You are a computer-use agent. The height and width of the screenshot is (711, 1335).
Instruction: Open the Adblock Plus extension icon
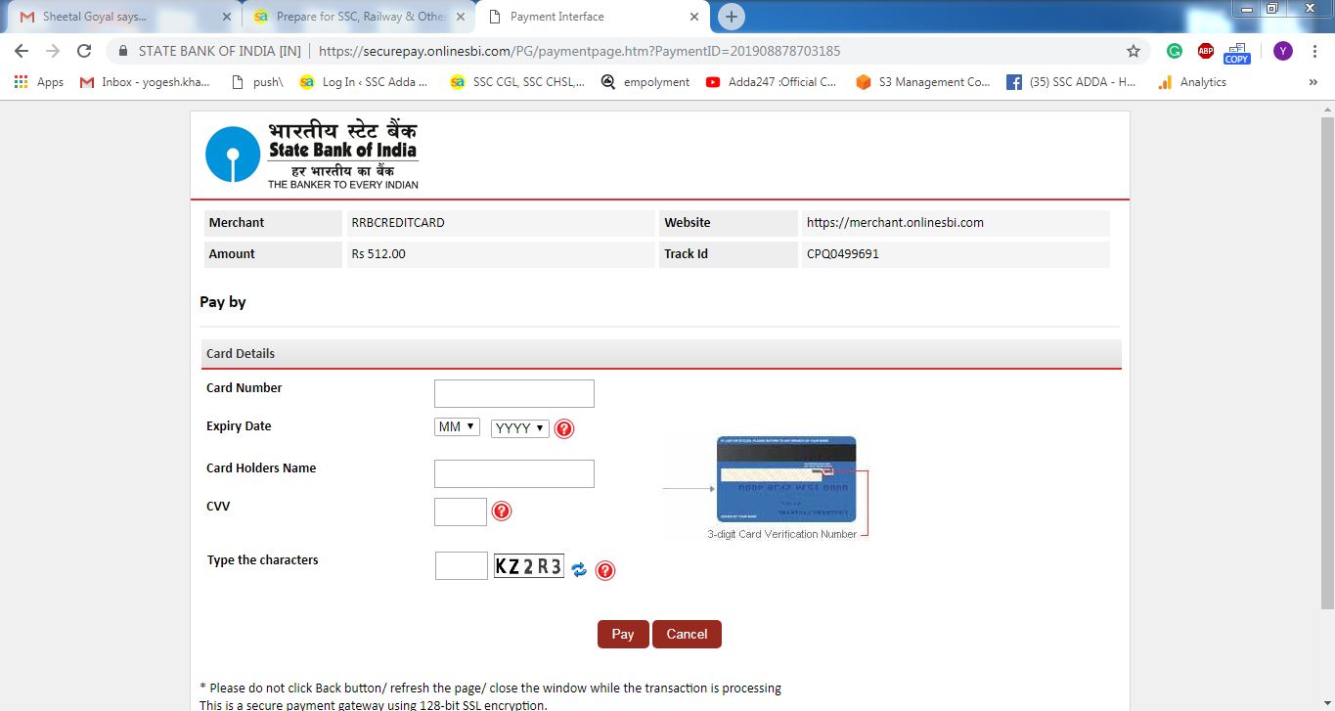(x=1206, y=51)
